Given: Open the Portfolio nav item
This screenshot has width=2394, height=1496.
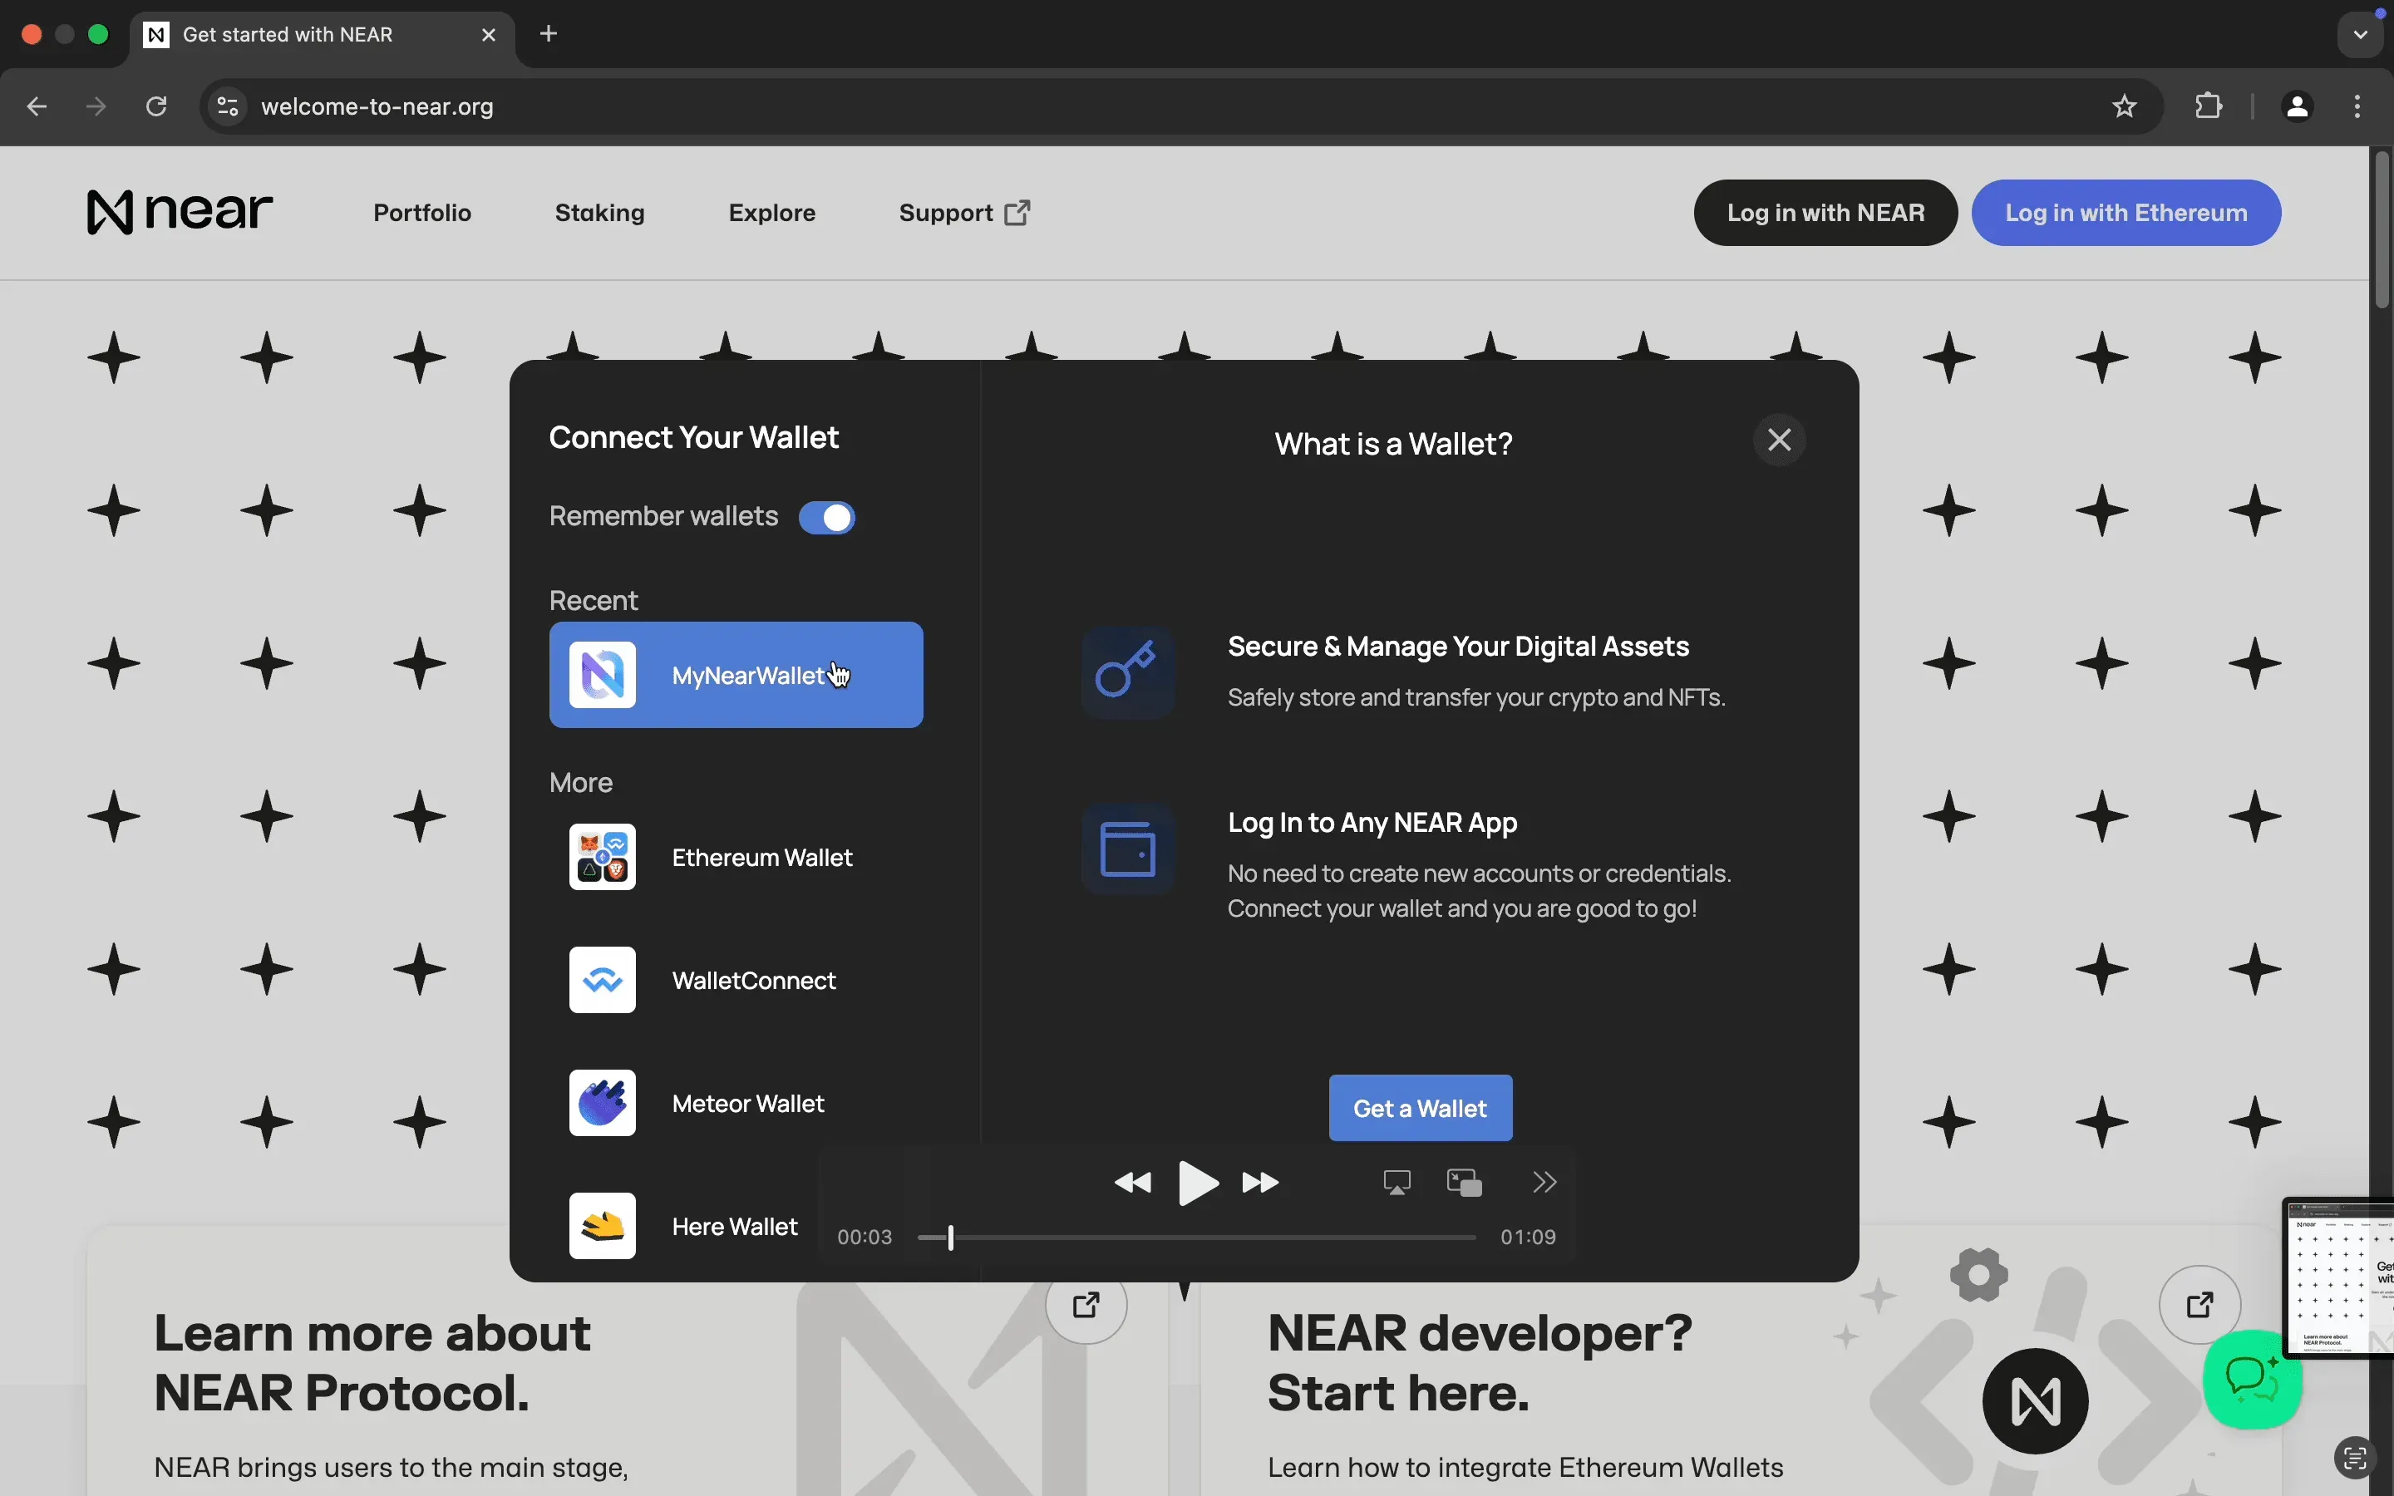Looking at the screenshot, I should (422, 213).
